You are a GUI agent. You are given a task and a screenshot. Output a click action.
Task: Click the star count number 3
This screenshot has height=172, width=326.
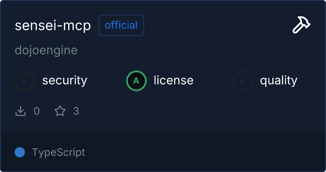(76, 111)
